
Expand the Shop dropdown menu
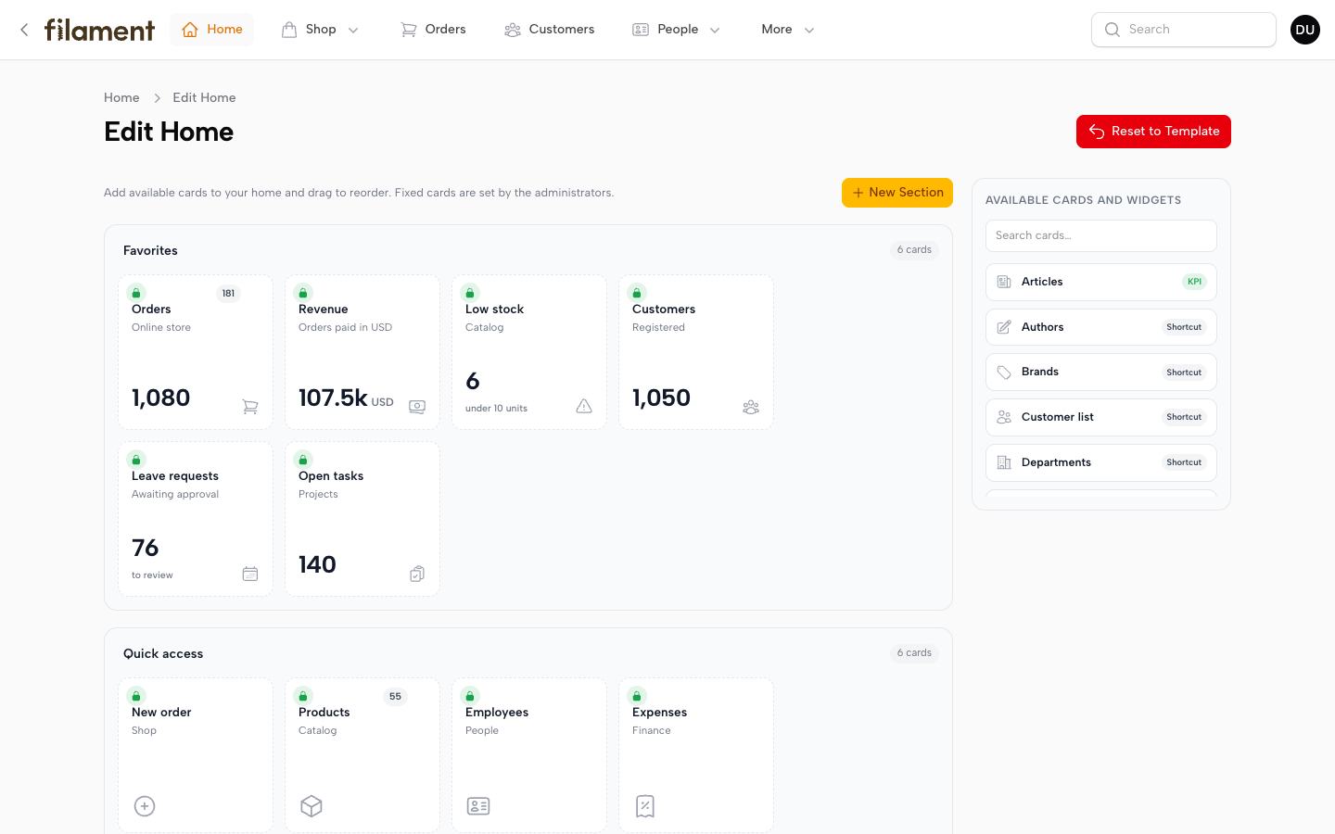coord(320,30)
